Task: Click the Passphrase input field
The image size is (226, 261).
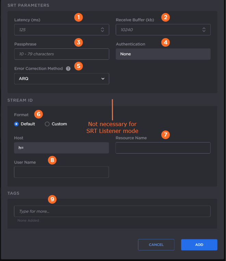Action: (x=62, y=54)
